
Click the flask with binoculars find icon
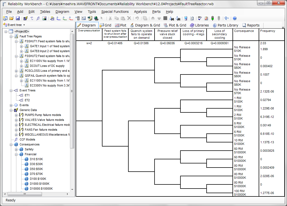pyautogui.click(x=172, y=18)
